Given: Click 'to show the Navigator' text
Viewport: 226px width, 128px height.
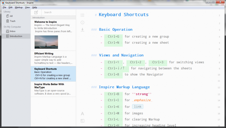Looking at the screenshot, I should point(144,74).
